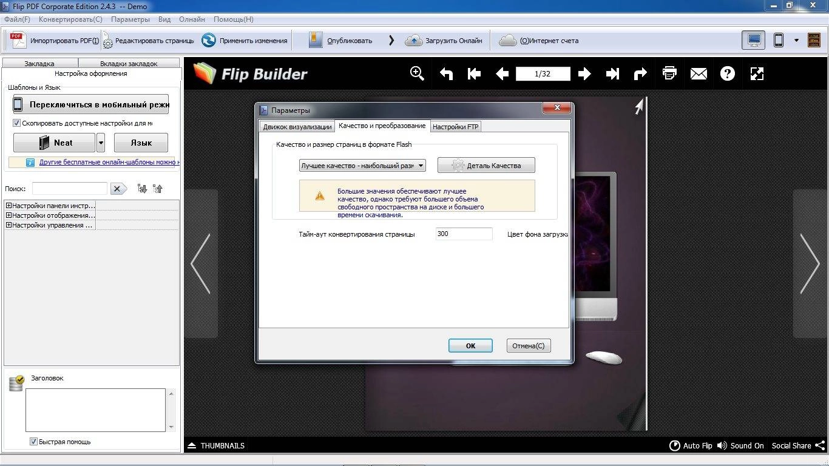Viewport: 829px width, 466px height.
Task: Expand the toolbar chevron after Опубликовать
Action: (x=391, y=41)
